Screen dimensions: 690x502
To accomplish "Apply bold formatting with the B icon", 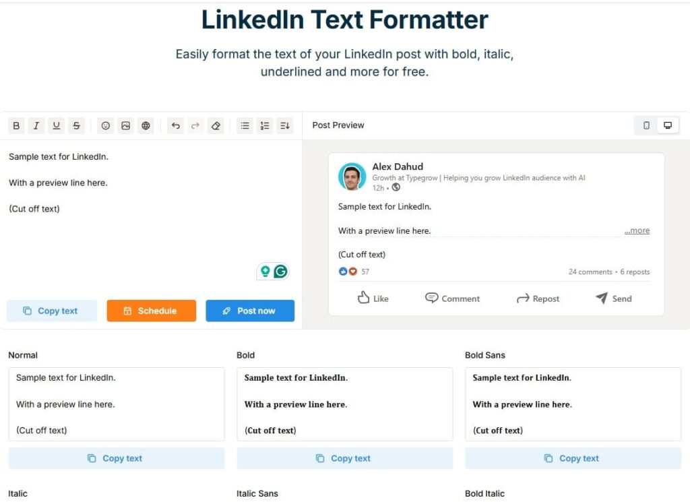I will tap(16, 126).
